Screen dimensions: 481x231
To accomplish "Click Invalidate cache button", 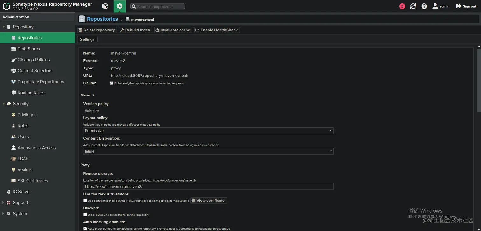I will [x=173, y=30].
